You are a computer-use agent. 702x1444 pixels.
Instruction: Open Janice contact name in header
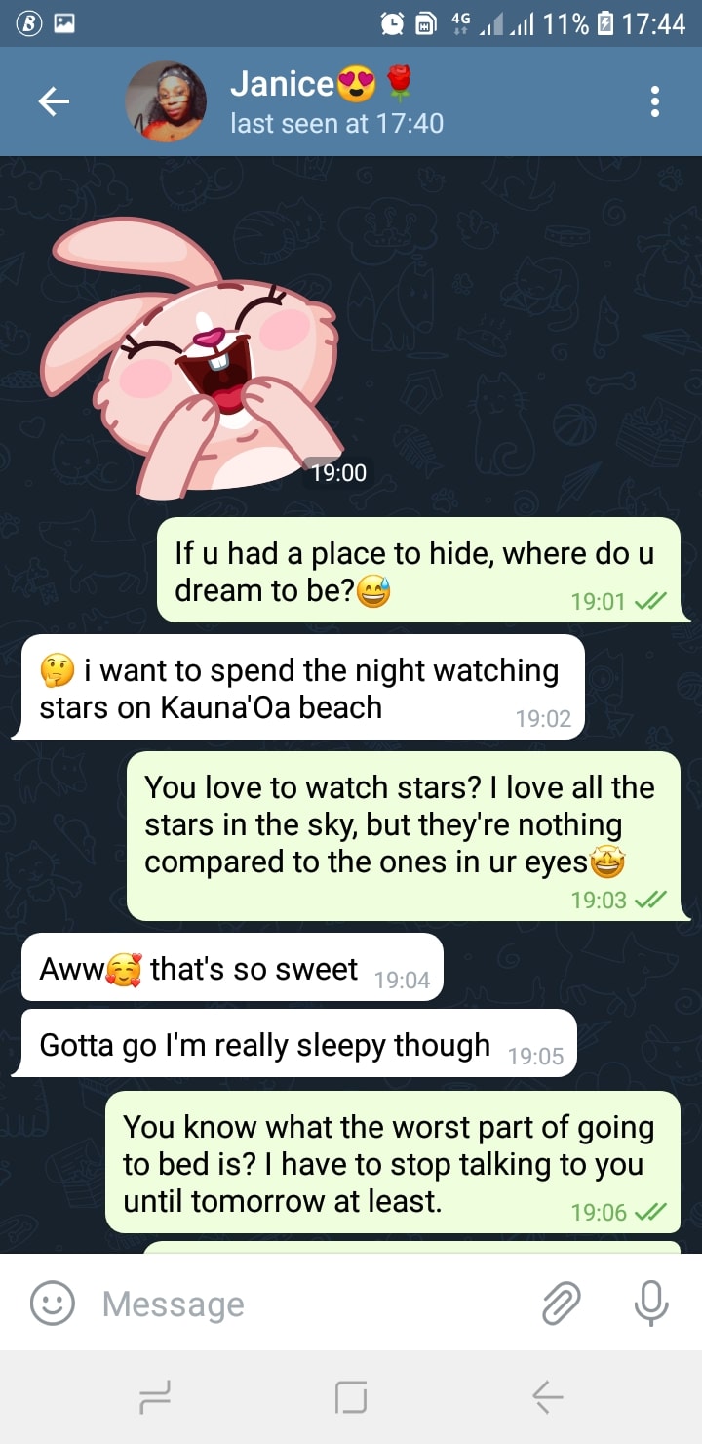[322, 85]
